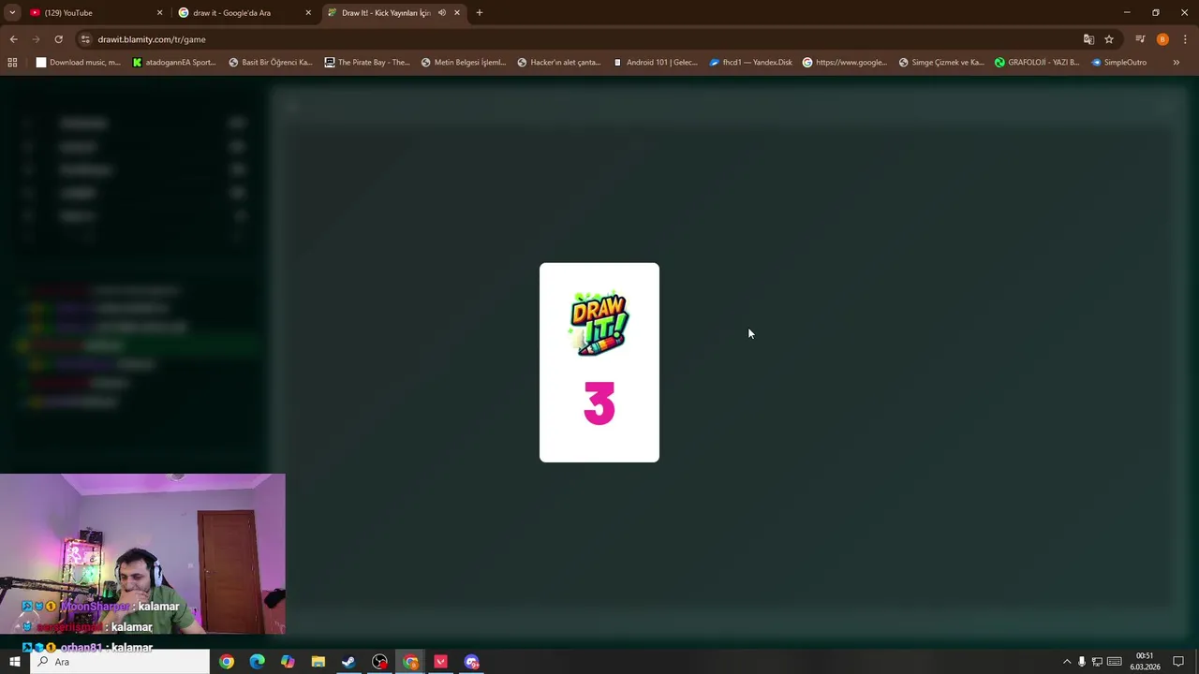Image resolution: width=1199 pixels, height=674 pixels.
Task: Expand the hidden system tray icons
Action: (1066, 662)
